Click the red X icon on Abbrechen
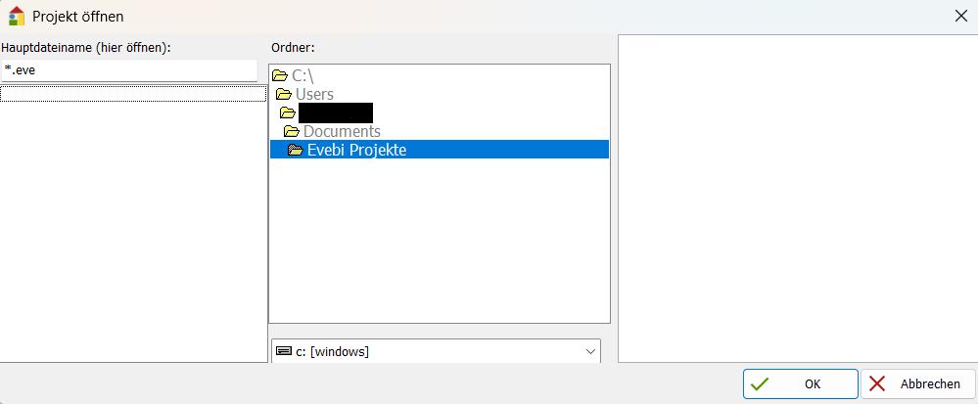 click(878, 384)
